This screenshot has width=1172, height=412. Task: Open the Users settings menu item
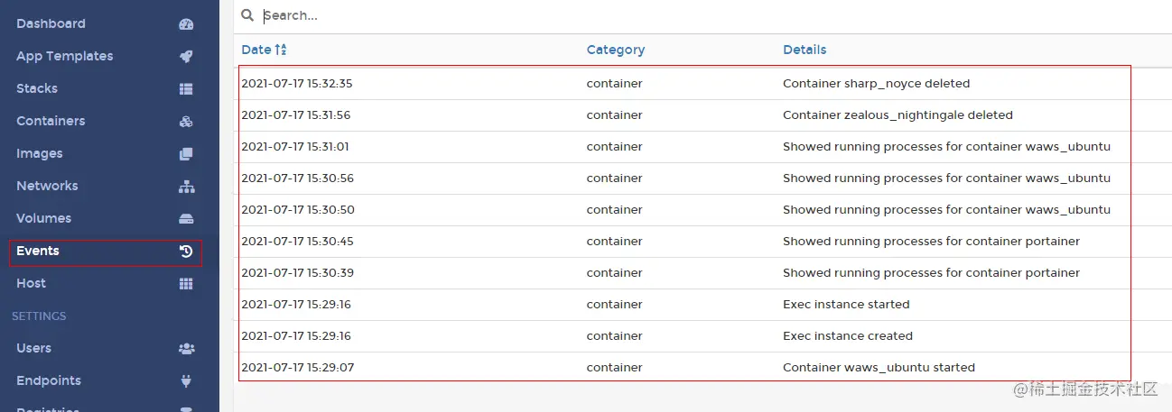click(x=33, y=348)
